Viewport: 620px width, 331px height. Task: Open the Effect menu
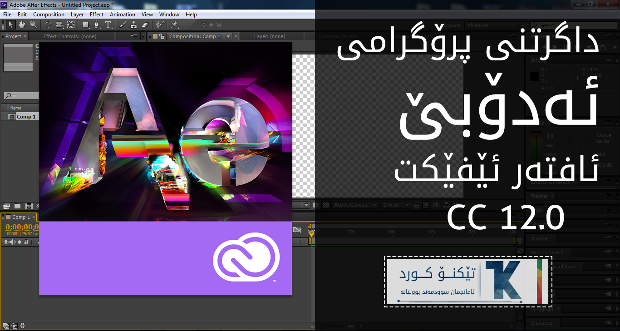[96, 15]
